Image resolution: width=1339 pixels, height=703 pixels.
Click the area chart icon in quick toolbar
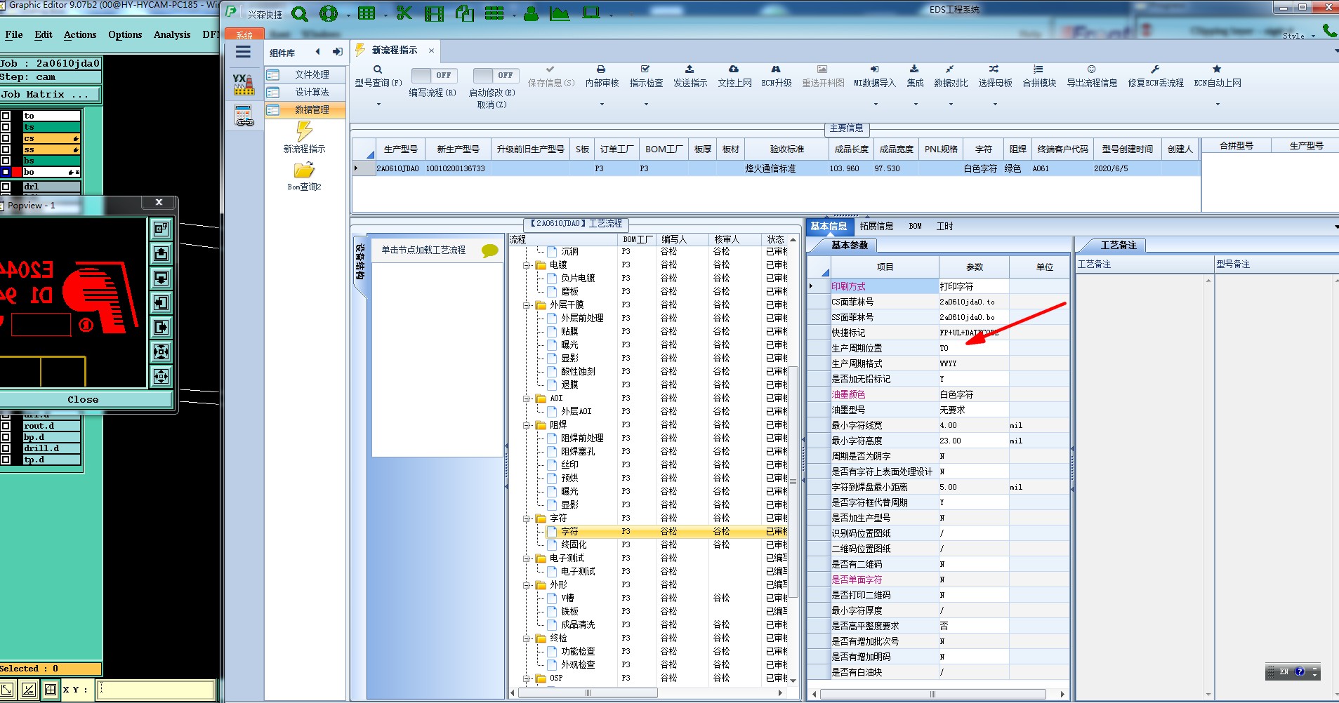coord(560,13)
